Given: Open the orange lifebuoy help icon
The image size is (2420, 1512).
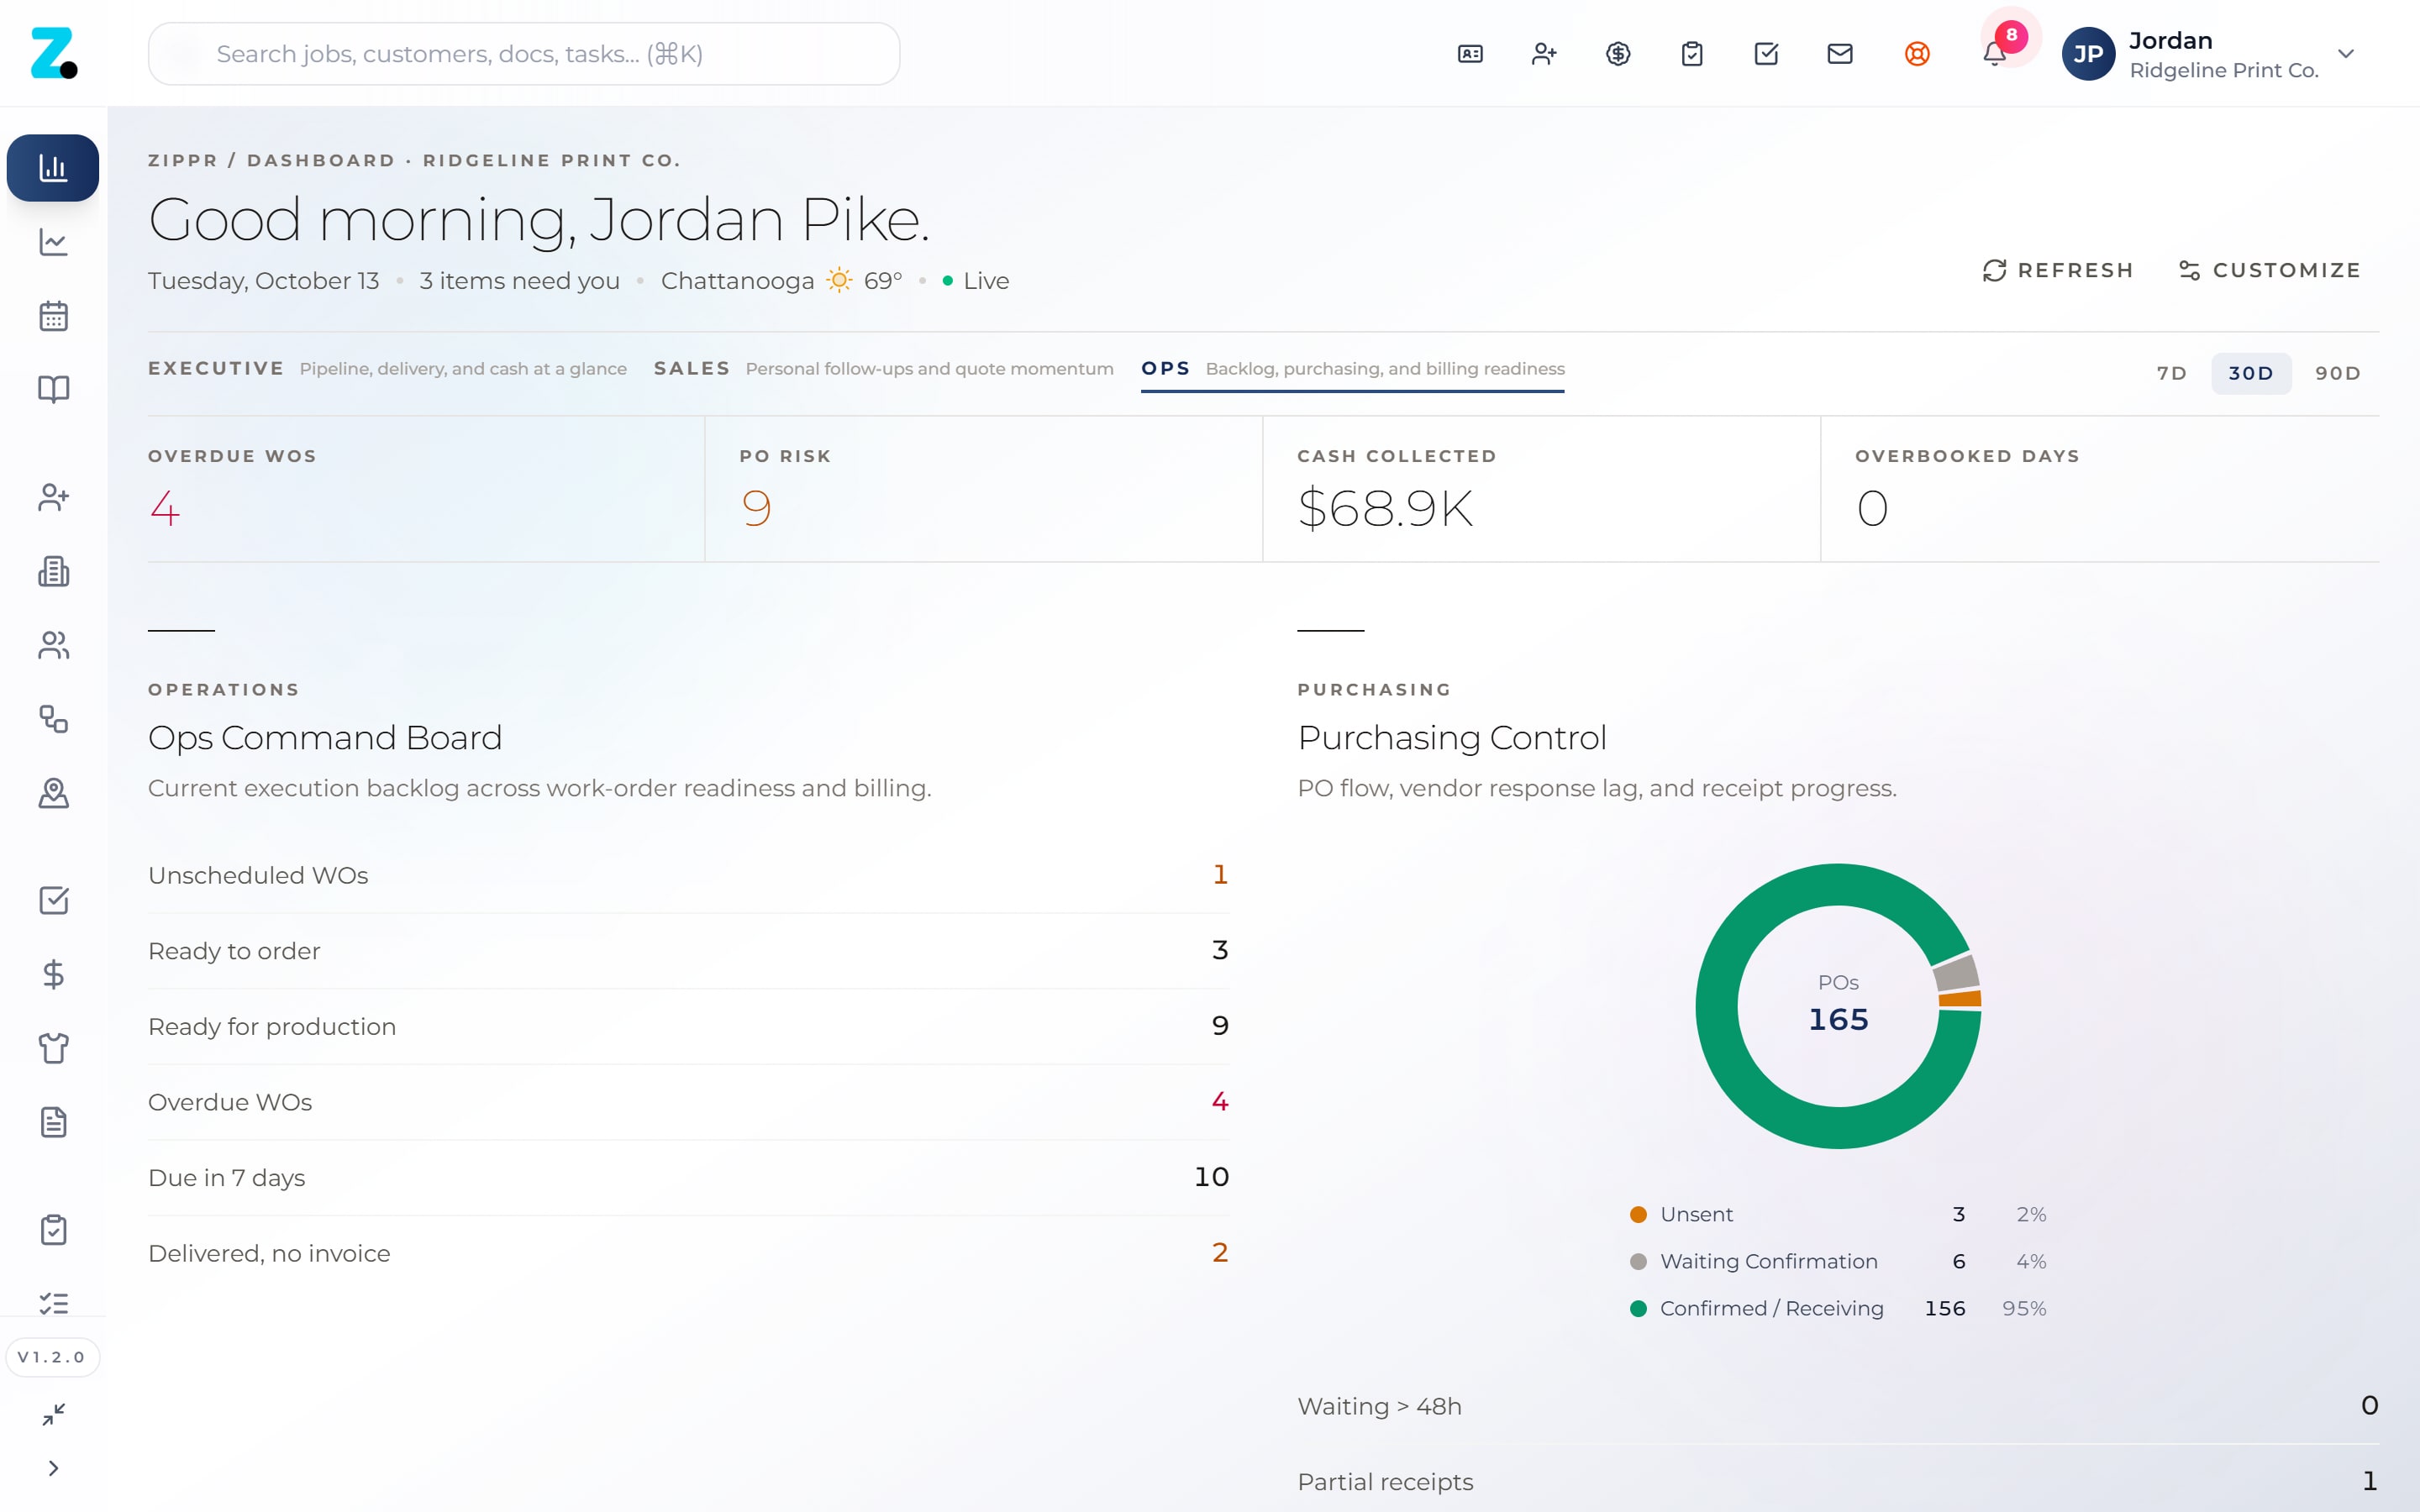Looking at the screenshot, I should click(1917, 54).
